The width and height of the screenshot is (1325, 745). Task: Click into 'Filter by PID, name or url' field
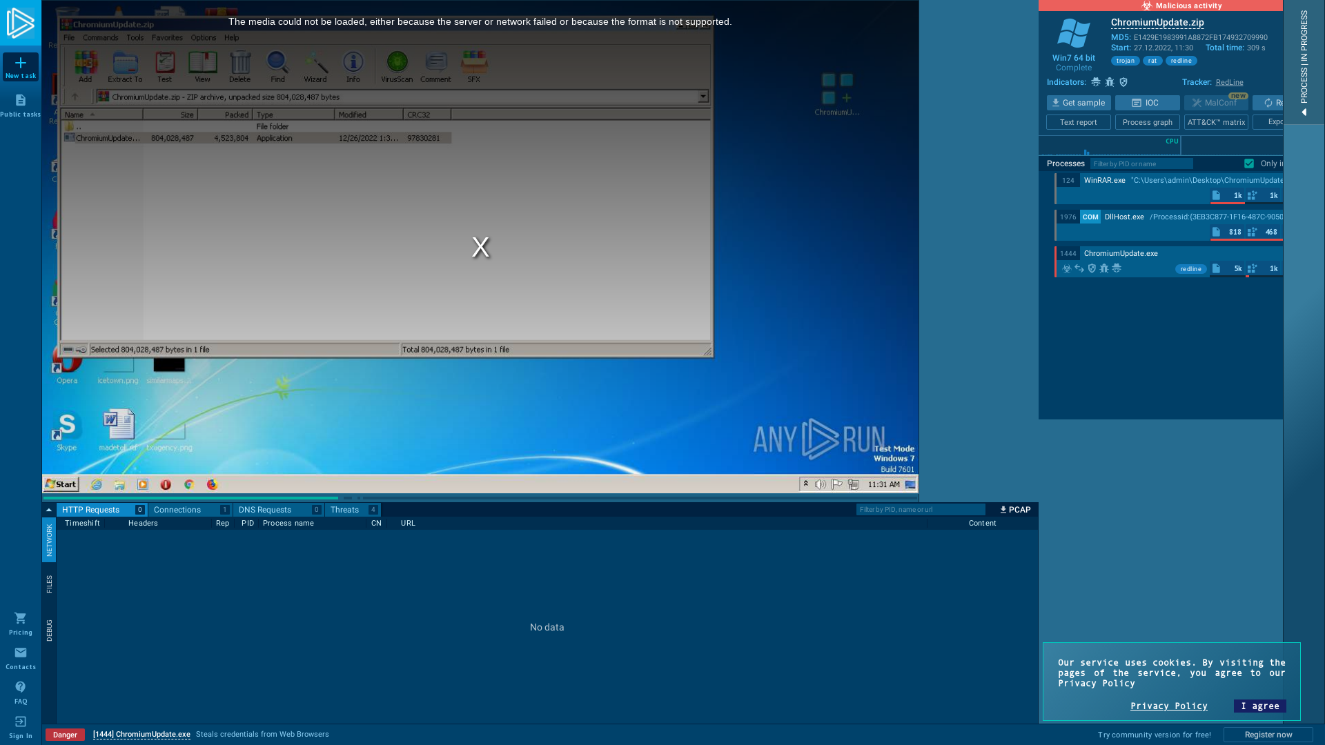(x=921, y=510)
